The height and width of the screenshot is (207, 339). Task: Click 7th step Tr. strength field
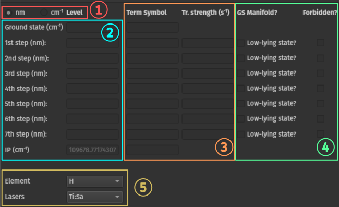tap(208, 134)
